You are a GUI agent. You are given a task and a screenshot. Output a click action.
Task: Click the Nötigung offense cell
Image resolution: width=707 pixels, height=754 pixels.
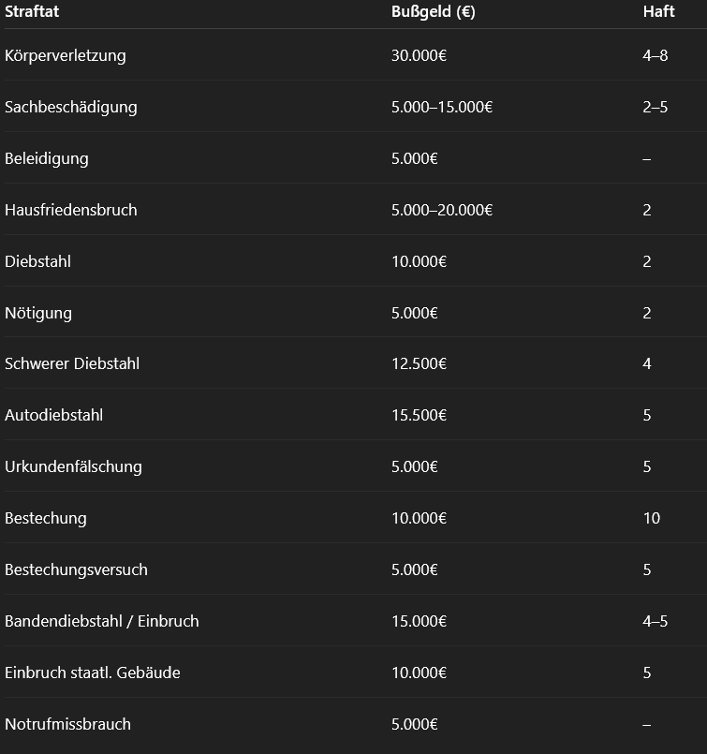coord(37,313)
